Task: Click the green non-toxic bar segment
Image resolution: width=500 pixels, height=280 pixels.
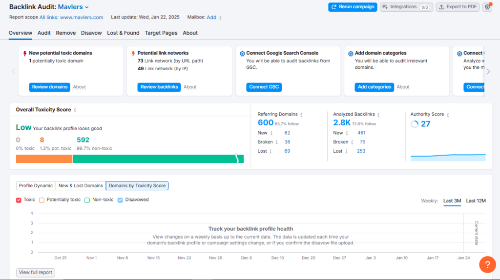Action: click(x=158, y=159)
